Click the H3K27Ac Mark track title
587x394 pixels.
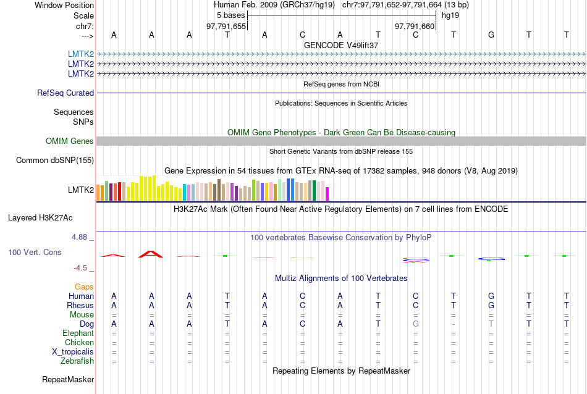tap(341, 209)
